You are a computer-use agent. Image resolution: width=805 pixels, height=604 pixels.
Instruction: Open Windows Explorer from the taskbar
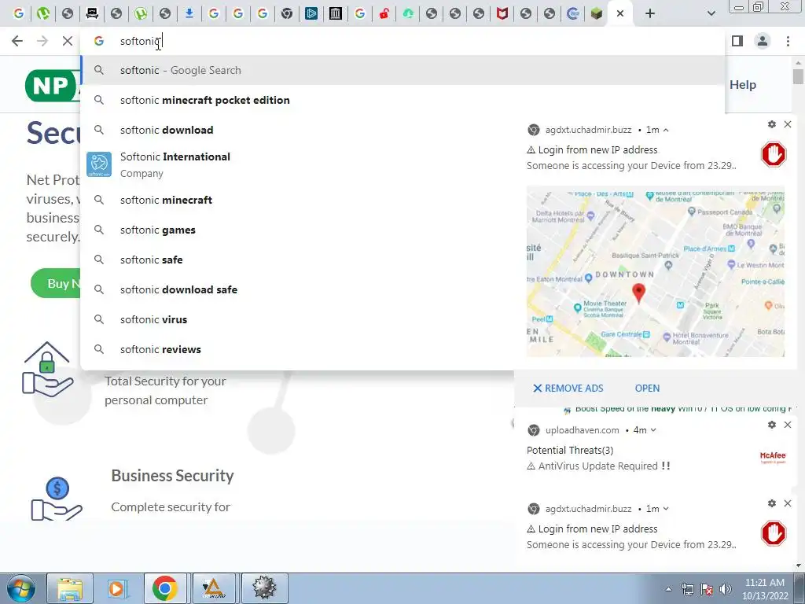(70, 588)
